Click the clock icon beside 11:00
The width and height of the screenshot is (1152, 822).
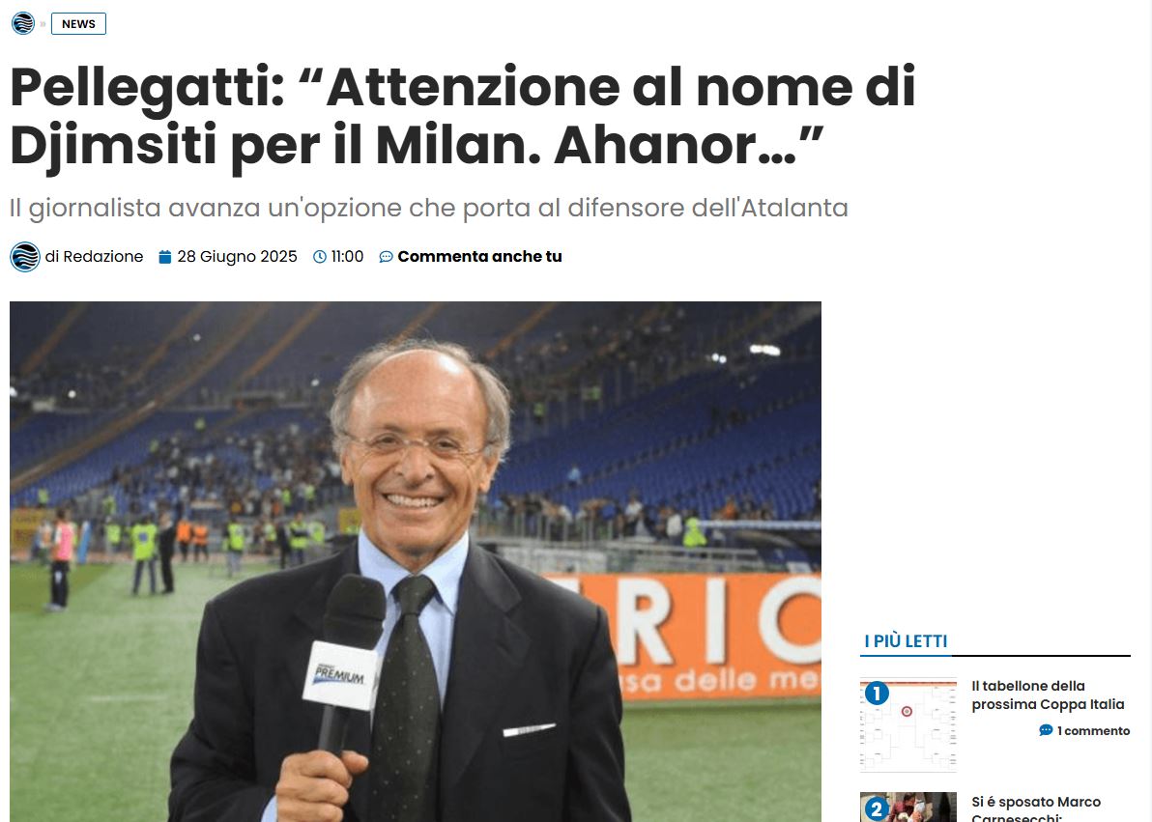(x=320, y=257)
